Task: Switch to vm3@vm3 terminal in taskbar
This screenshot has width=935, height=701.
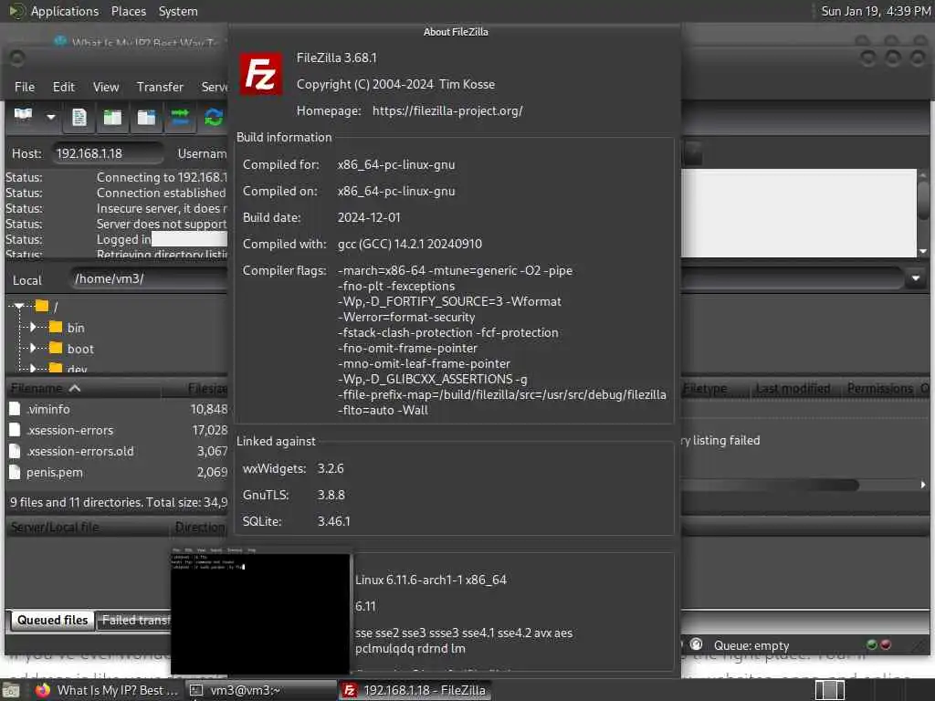Action: pyautogui.click(x=260, y=690)
